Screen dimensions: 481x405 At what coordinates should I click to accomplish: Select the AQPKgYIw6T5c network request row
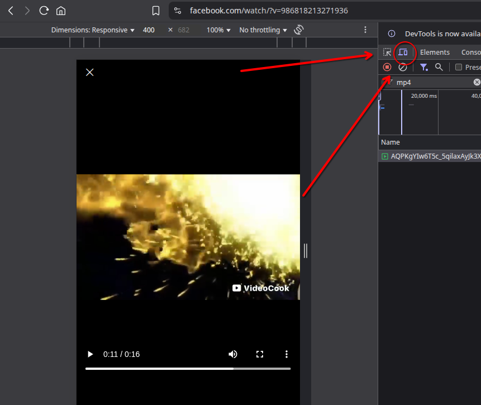pos(430,156)
